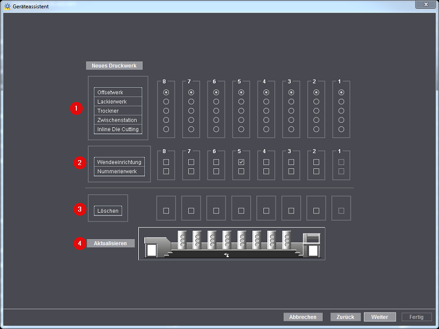Viewport: 439px width, 329px height.
Task: Check Nummerierwerk for unit 8
Action: (166, 171)
